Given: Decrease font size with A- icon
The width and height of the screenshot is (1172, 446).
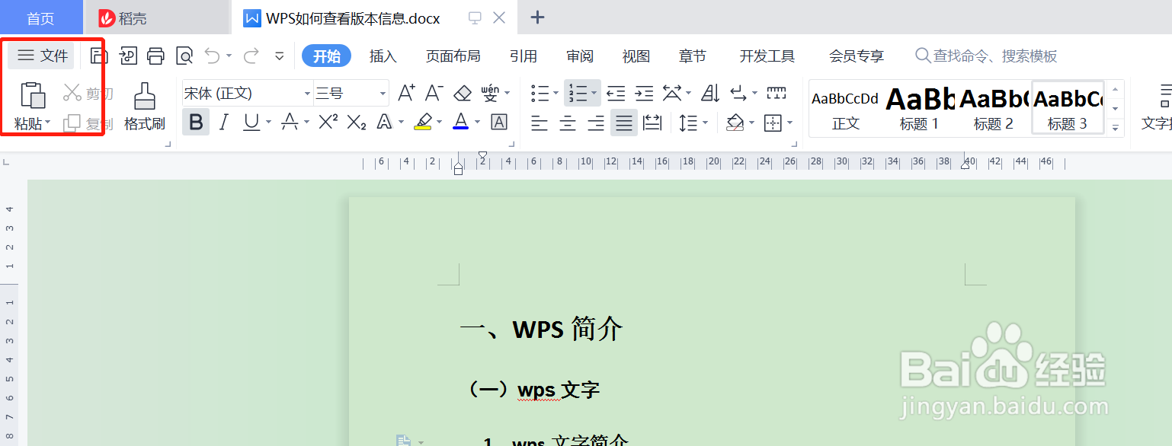Looking at the screenshot, I should point(434,93).
